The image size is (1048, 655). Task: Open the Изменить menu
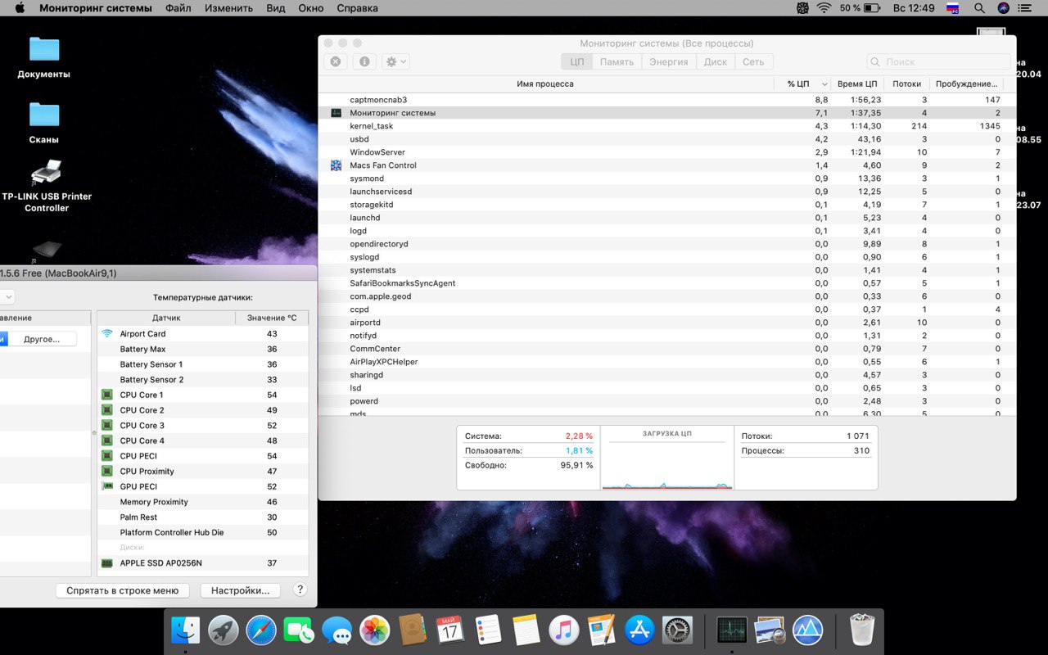point(228,8)
